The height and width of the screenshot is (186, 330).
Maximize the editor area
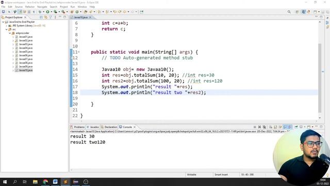[x=321, y=17]
